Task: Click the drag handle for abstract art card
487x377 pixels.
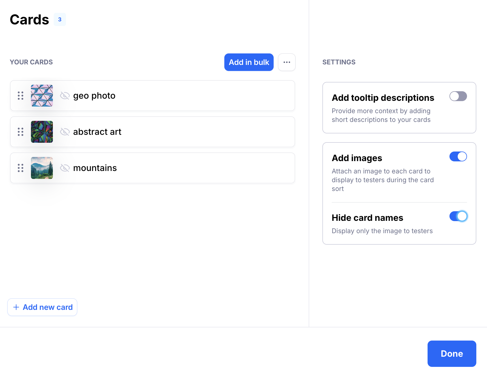Action: (21, 132)
